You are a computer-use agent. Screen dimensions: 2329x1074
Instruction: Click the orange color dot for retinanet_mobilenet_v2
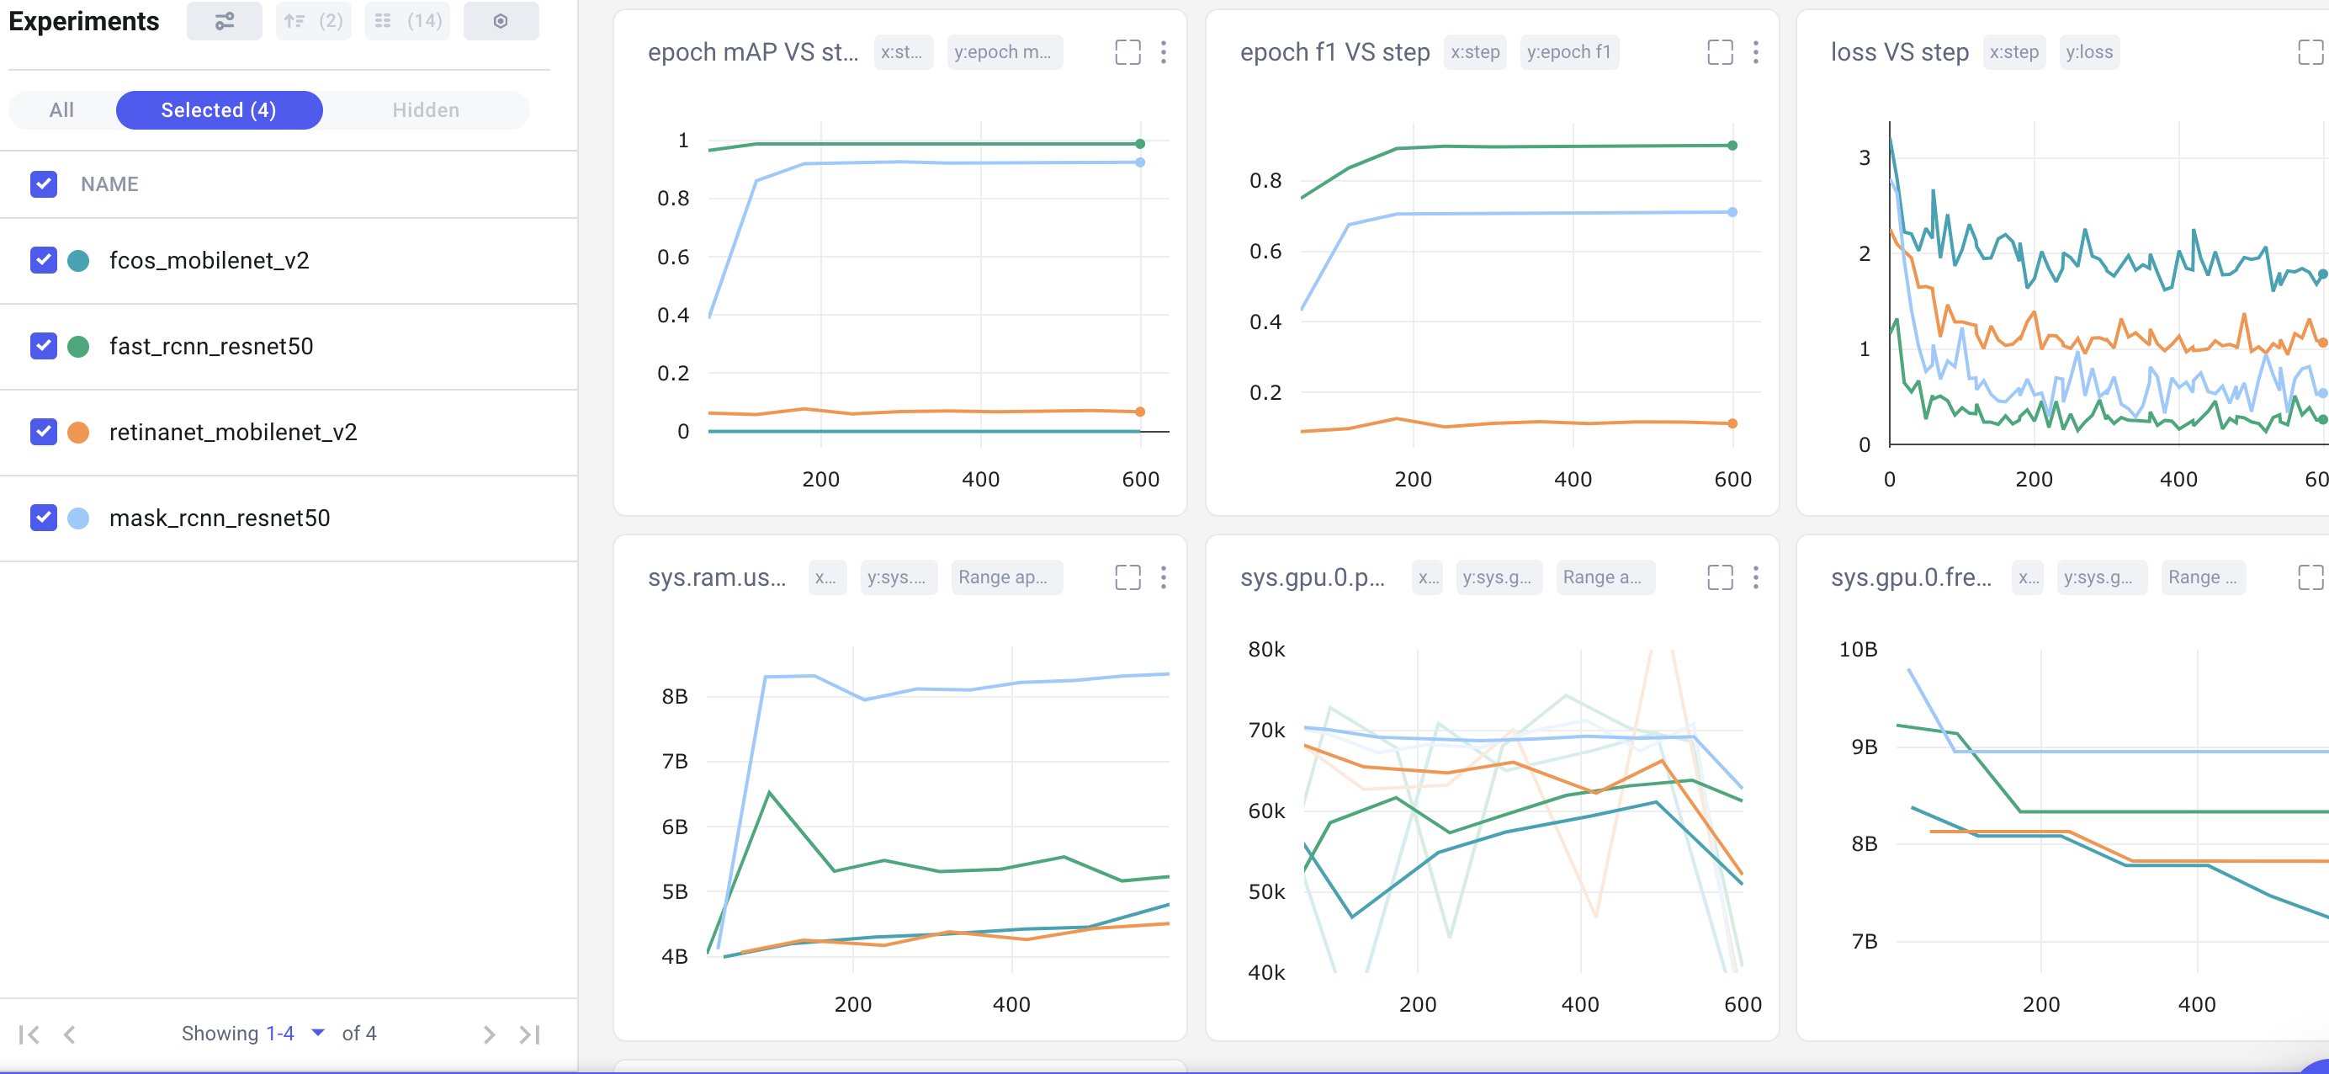[78, 433]
